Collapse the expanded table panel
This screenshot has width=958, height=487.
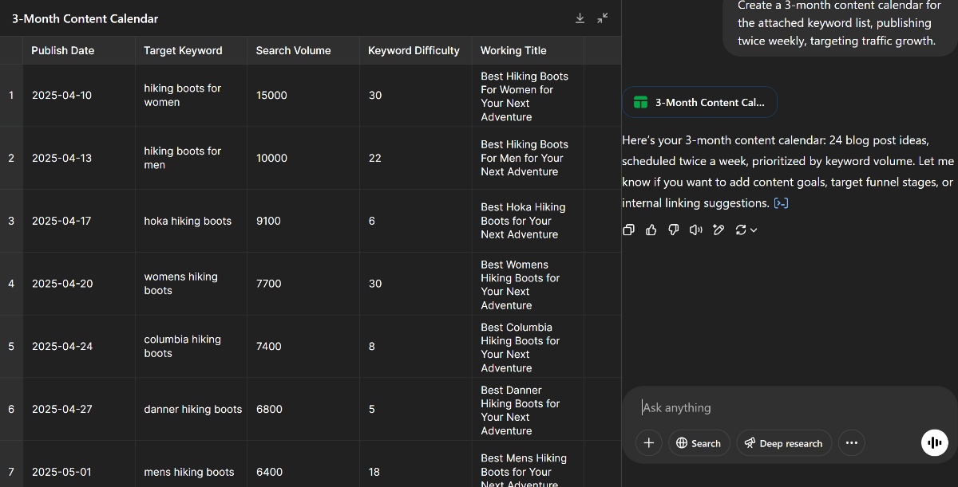pos(603,18)
